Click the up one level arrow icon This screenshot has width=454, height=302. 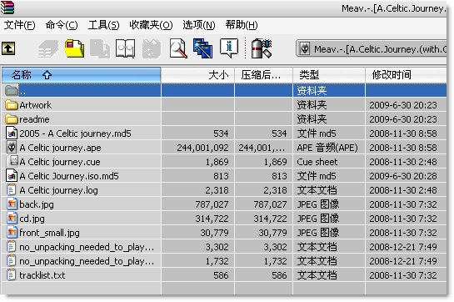click(8, 48)
